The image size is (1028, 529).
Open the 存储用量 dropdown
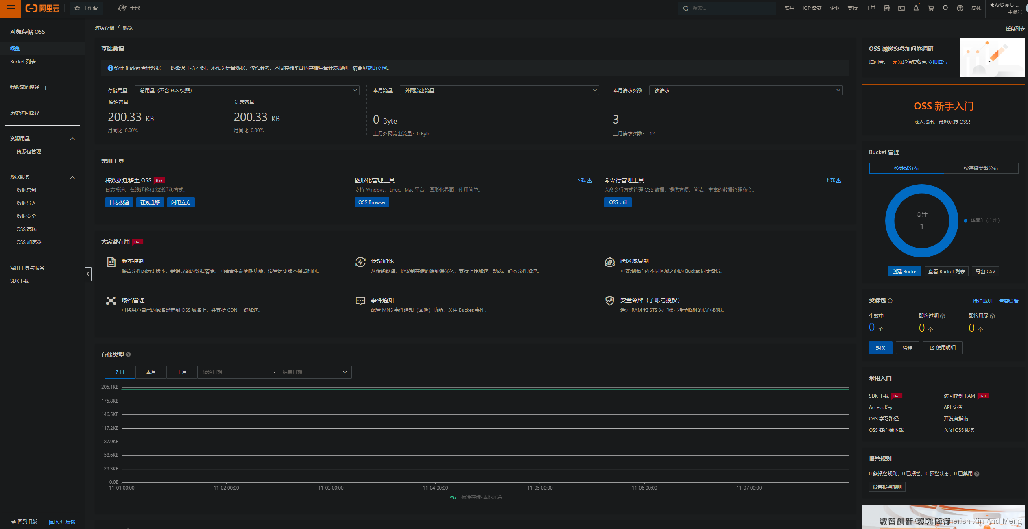pyautogui.click(x=247, y=90)
